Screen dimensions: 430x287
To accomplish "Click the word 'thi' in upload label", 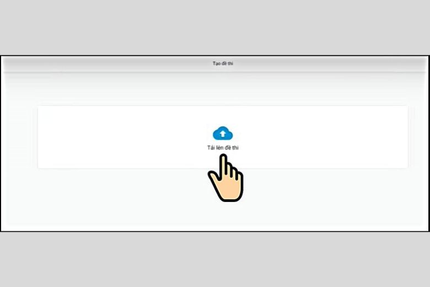I will point(235,148).
